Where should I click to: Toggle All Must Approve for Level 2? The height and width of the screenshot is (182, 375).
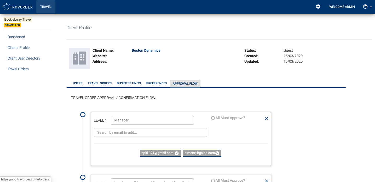pos(213,180)
